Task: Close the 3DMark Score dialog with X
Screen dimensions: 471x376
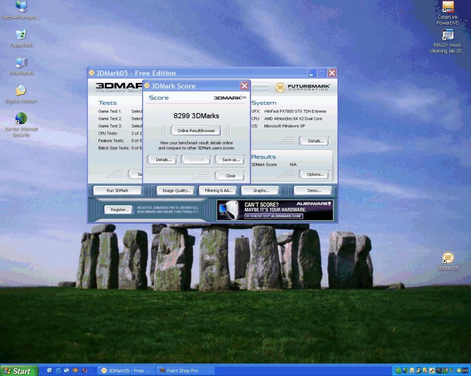Action: (245, 86)
